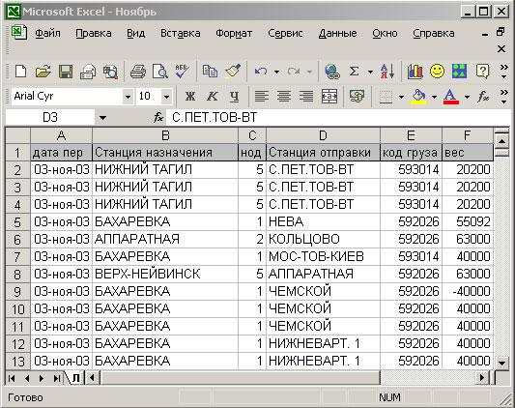Click the yellow Fill Color bucket
515x408 pixels.
pyautogui.click(x=418, y=97)
